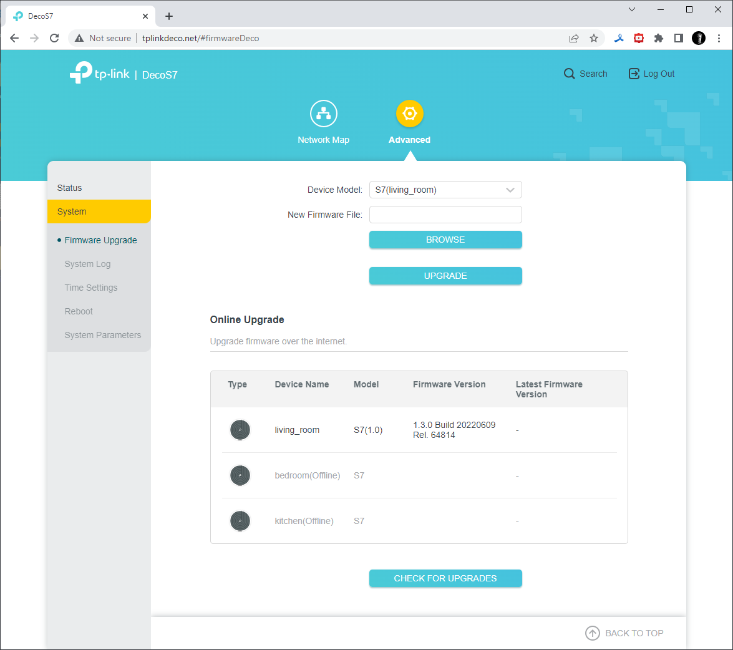Click the New Firmware File input field
The width and height of the screenshot is (733, 650).
(x=445, y=215)
